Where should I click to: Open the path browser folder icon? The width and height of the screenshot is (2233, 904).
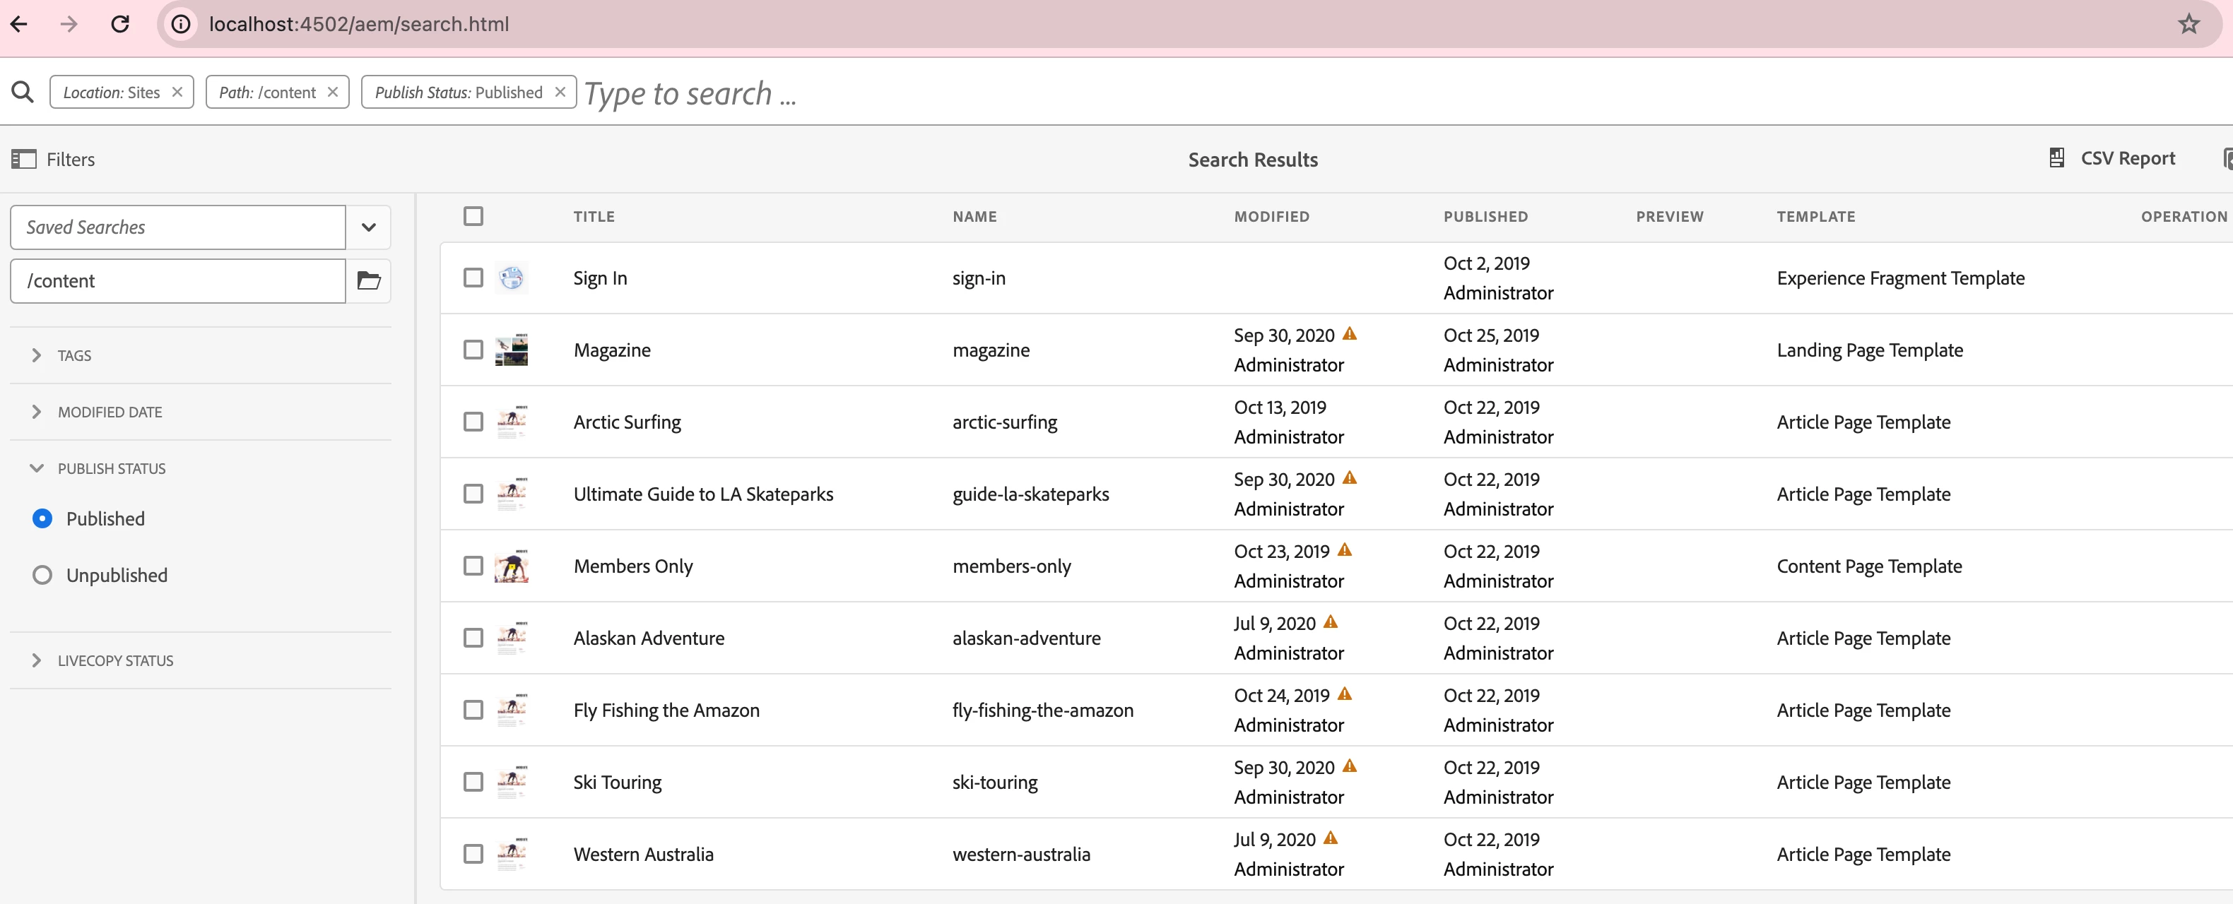(368, 281)
